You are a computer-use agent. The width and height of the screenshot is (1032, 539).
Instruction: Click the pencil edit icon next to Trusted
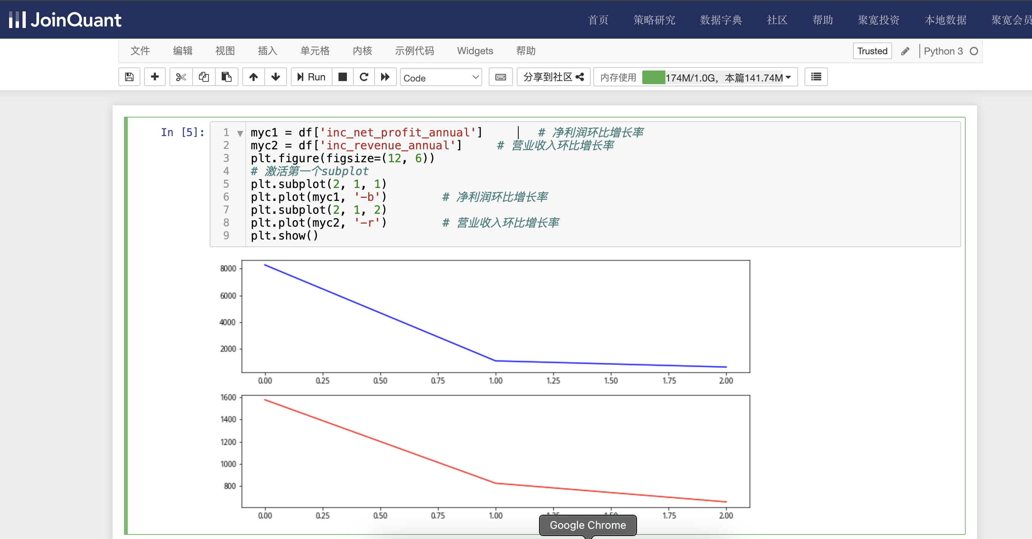tap(905, 51)
